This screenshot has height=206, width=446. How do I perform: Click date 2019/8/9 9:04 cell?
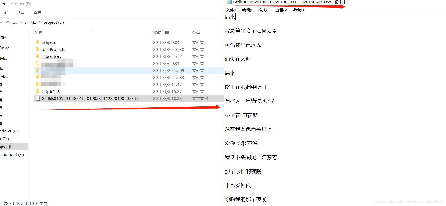[166, 42]
